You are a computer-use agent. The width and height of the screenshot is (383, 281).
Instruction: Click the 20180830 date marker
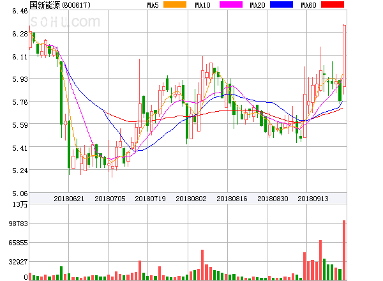click(273, 199)
